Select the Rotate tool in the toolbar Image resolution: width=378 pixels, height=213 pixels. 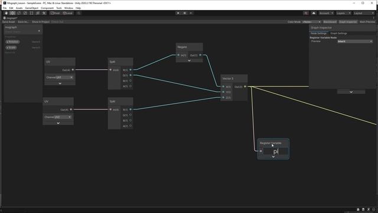pos(19,13)
